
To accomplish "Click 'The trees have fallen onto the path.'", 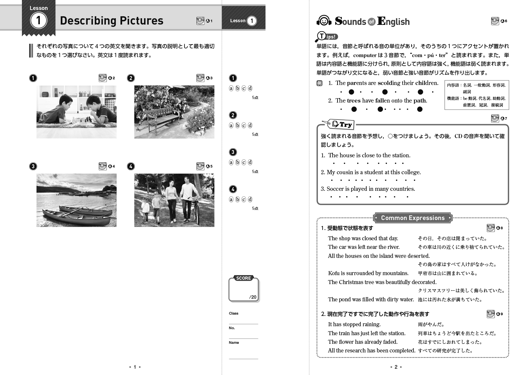I will [381, 101].
